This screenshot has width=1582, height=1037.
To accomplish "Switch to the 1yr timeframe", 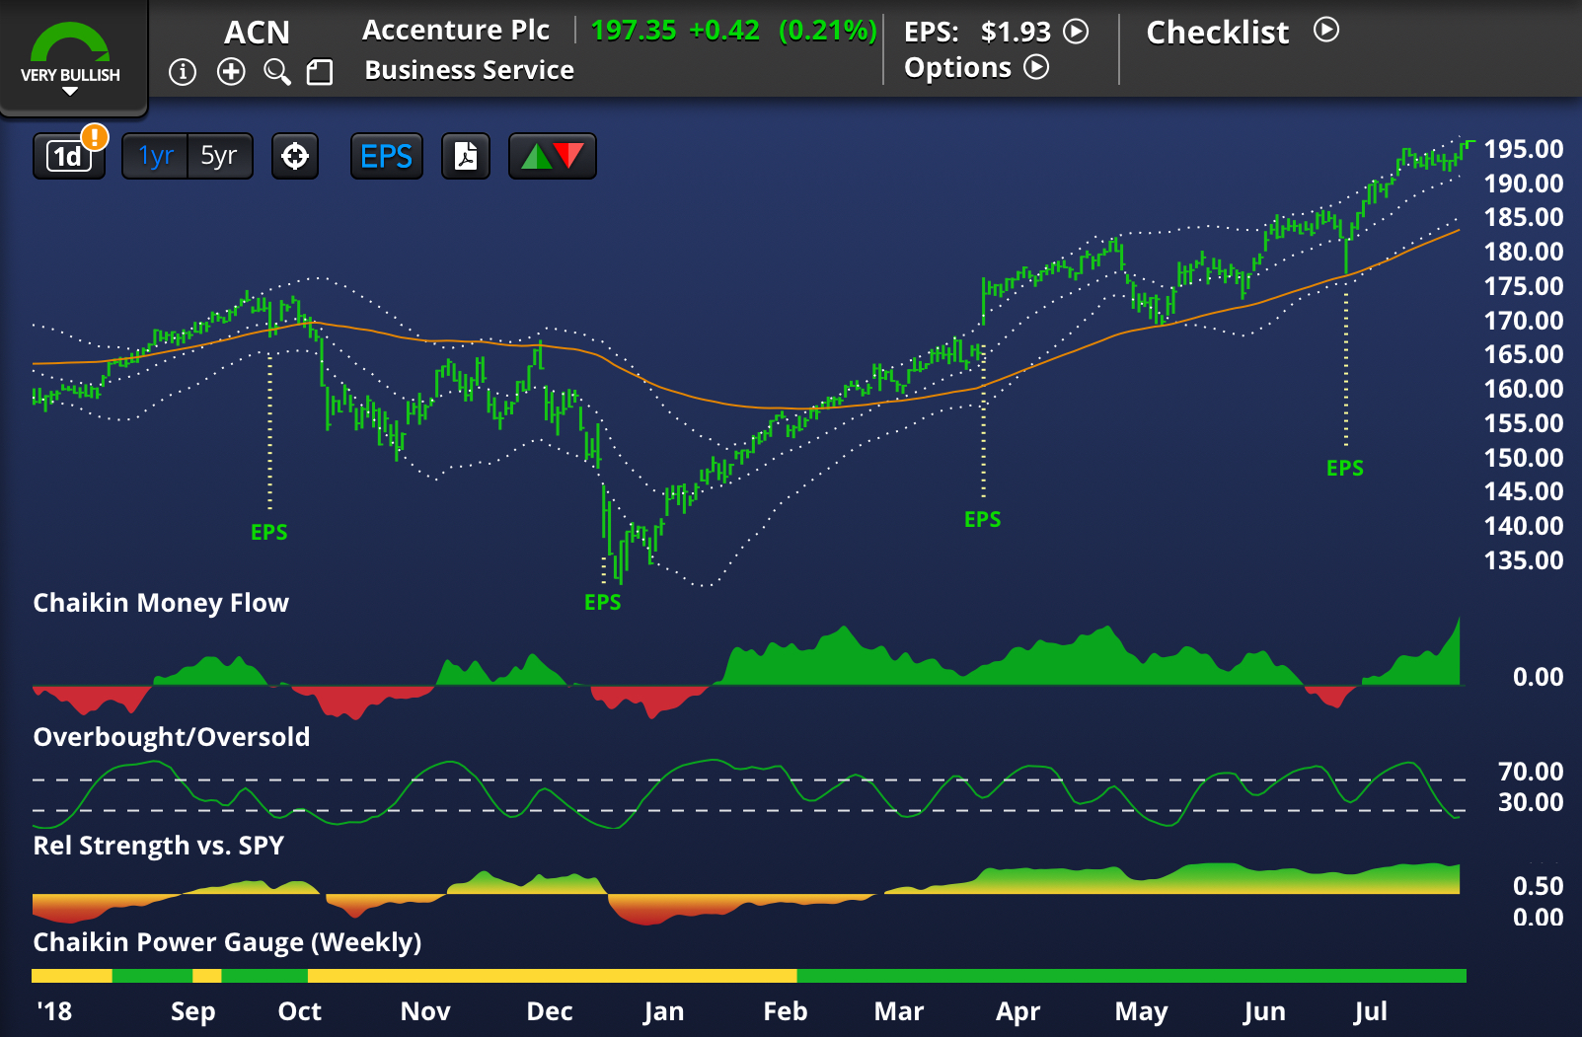I will [156, 156].
